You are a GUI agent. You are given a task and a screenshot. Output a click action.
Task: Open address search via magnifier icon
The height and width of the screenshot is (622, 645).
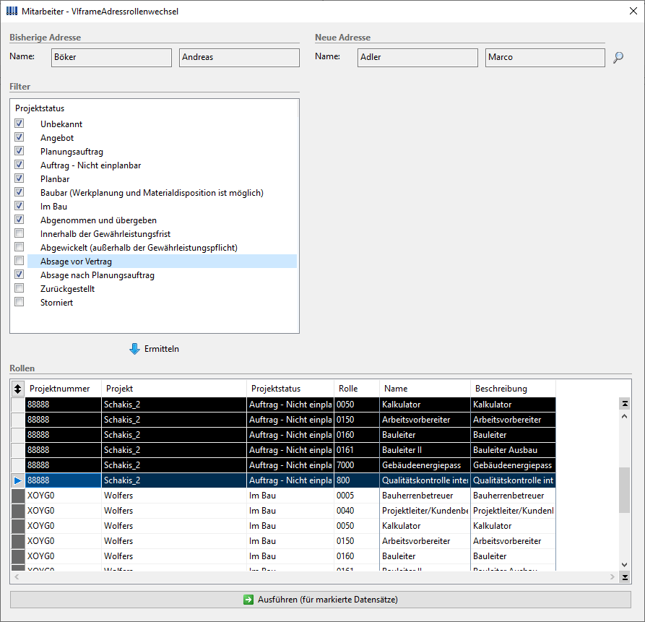618,57
